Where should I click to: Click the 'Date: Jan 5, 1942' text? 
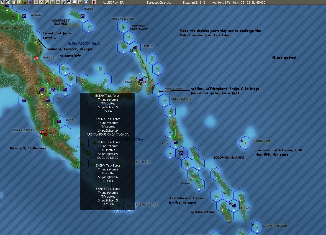pyautogui.click(x=194, y=2)
